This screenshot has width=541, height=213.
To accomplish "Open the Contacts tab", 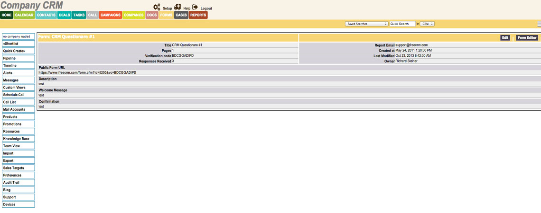I will coord(46,15).
